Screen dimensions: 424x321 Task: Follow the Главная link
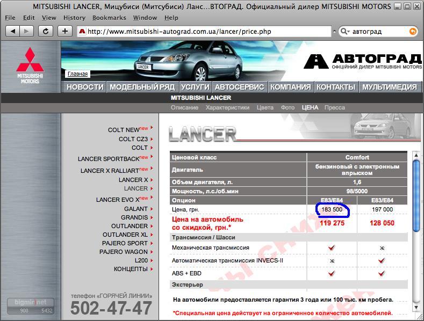point(77,74)
